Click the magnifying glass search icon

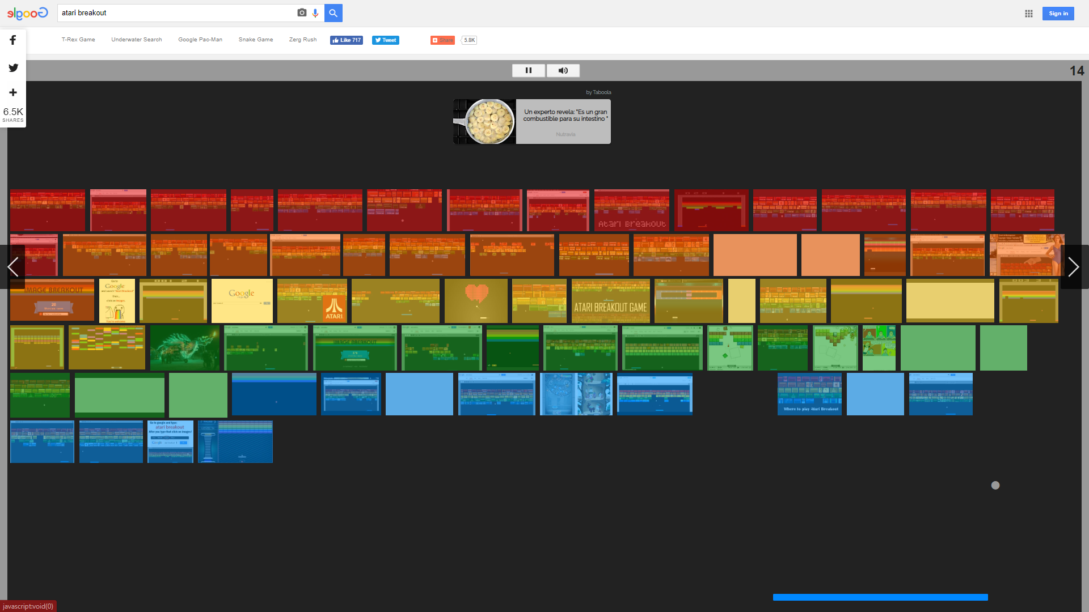point(334,12)
